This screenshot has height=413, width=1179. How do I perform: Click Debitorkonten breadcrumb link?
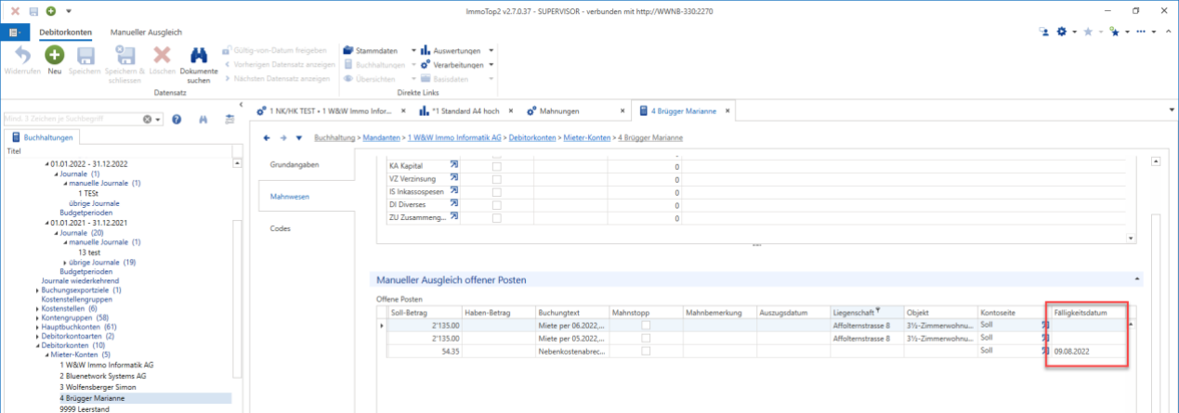click(x=531, y=137)
